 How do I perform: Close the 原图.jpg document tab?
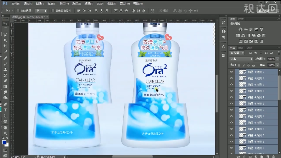47,17
